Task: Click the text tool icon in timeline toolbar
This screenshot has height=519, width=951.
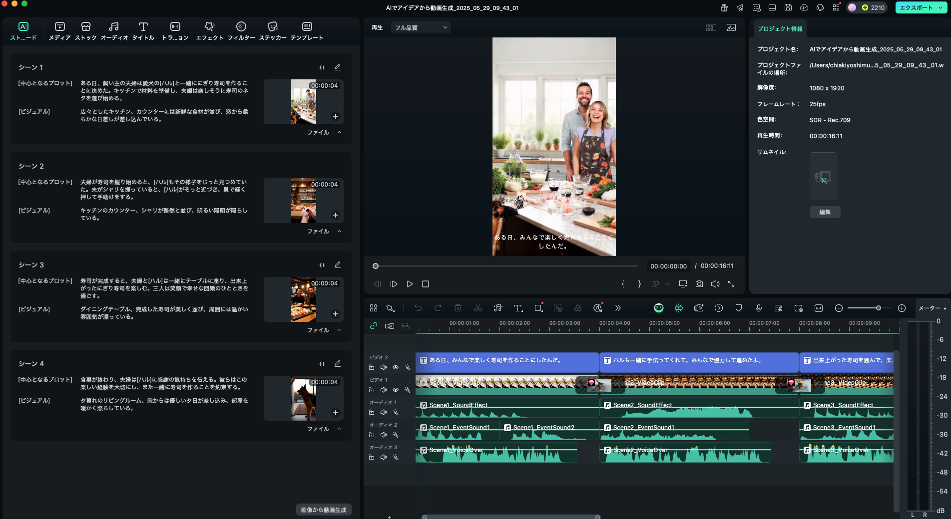Action: point(518,308)
